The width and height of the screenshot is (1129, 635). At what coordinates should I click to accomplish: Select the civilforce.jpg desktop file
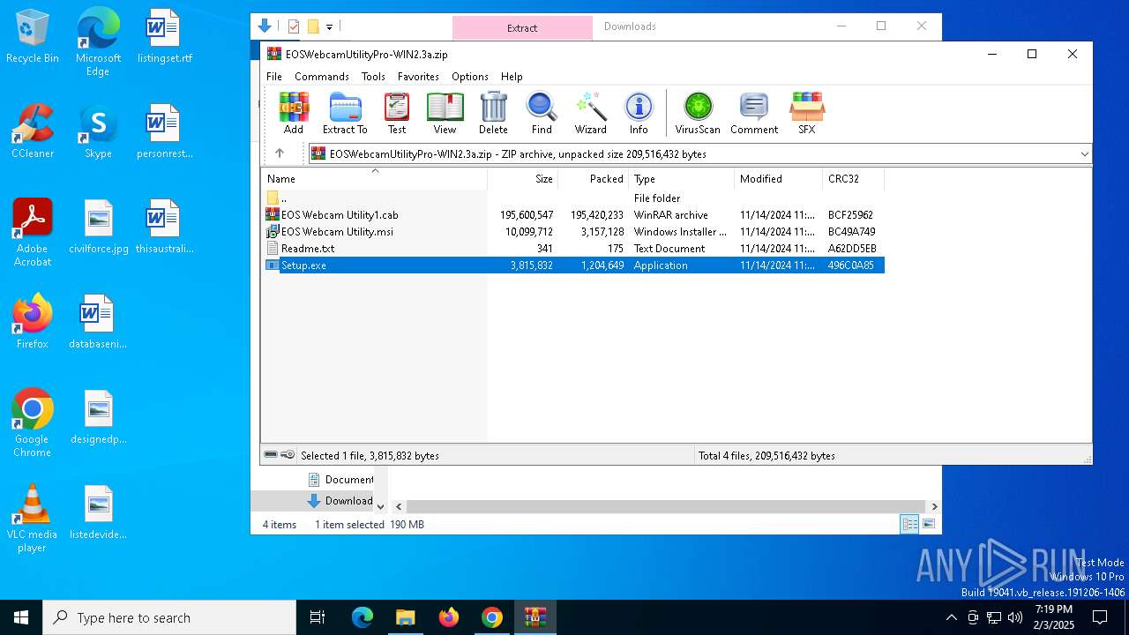98,227
